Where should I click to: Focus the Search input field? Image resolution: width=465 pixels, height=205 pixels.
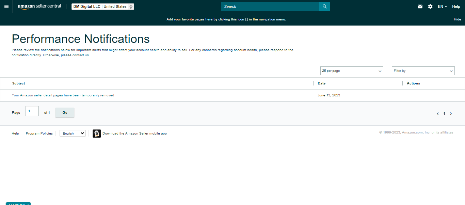pyautogui.click(x=270, y=6)
